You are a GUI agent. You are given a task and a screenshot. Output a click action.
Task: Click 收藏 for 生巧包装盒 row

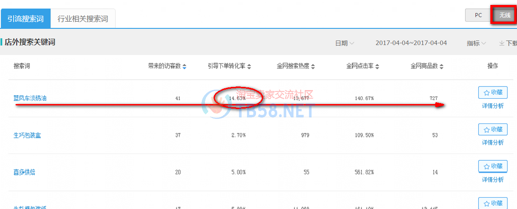click(493, 129)
